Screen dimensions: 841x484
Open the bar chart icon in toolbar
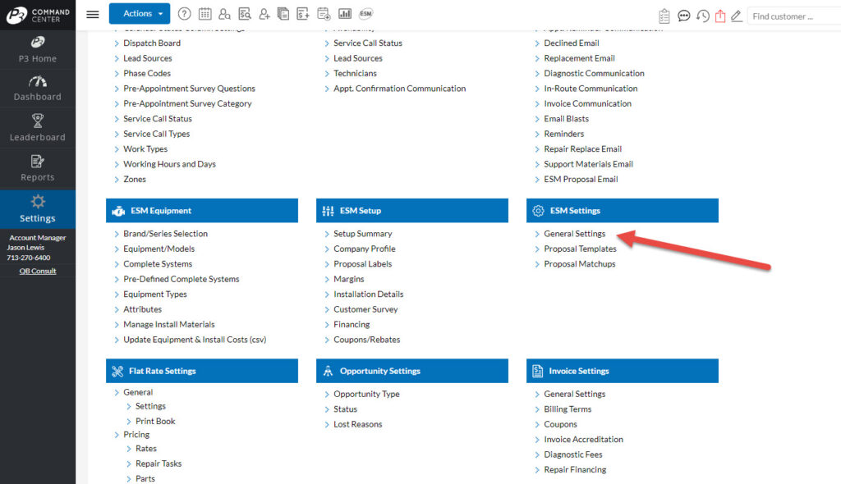pos(345,14)
